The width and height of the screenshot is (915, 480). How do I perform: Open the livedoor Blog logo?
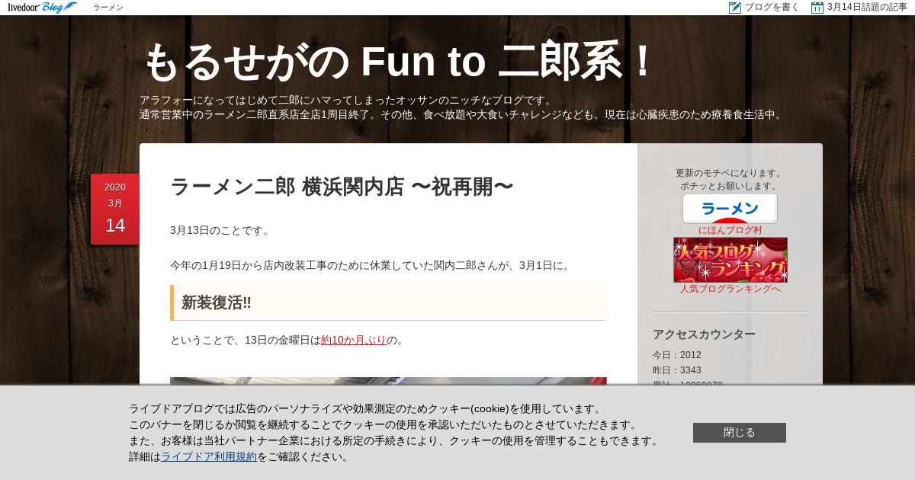click(x=43, y=8)
